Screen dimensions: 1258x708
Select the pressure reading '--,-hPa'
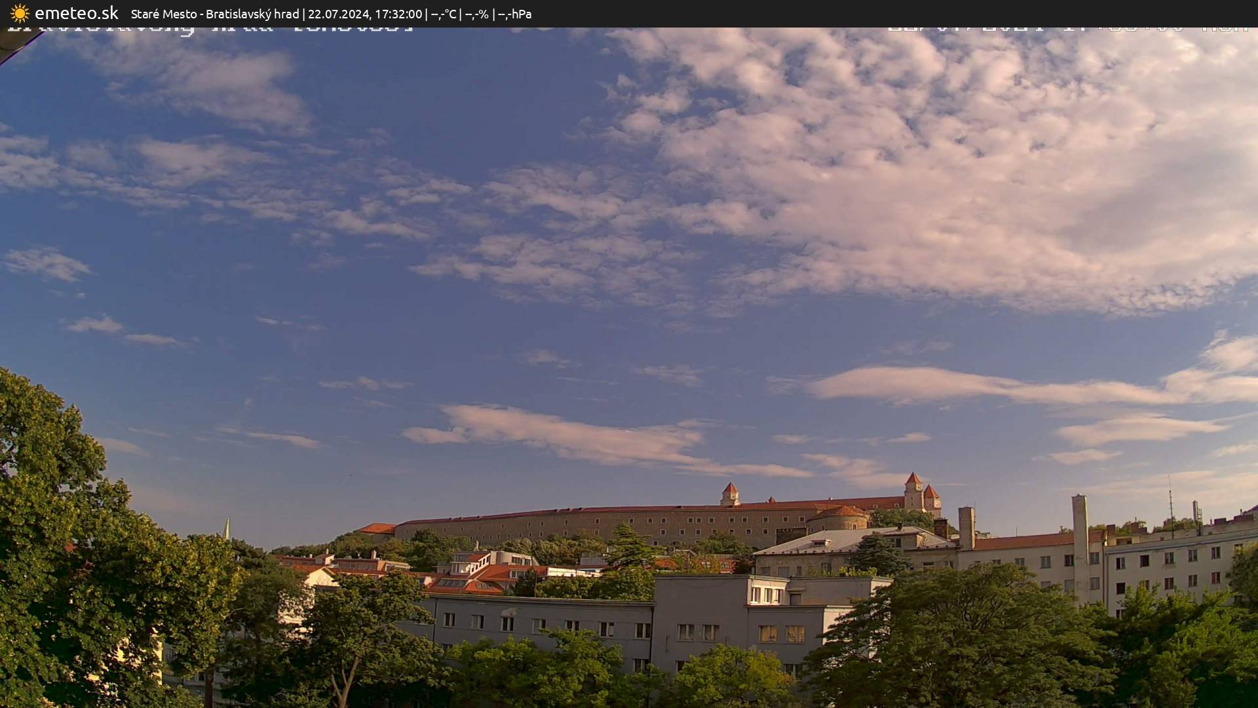click(515, 13)
